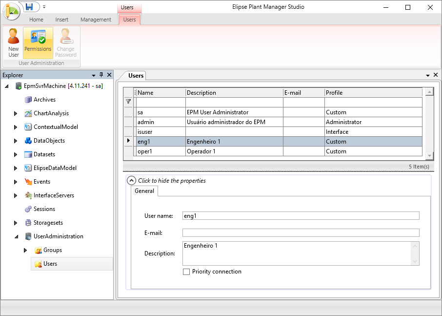Click the Events icon in tree
This screenshot has width=442, height=316.
point(28,182)
